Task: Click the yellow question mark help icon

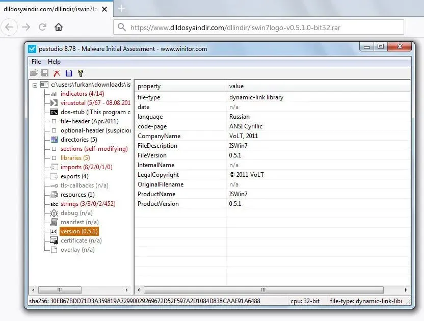Action: tap(80, 73)
